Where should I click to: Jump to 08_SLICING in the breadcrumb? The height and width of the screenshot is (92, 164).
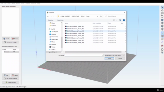coord(75,16)
